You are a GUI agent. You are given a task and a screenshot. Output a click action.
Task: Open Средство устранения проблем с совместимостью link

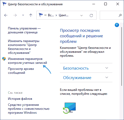coord(28,109)
